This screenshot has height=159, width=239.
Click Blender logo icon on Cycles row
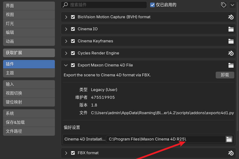coord(231,53)
